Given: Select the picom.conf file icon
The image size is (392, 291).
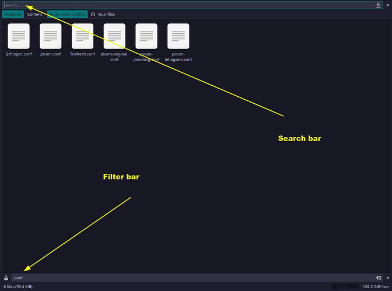Looking at the screenshot, I should (51, 36).
